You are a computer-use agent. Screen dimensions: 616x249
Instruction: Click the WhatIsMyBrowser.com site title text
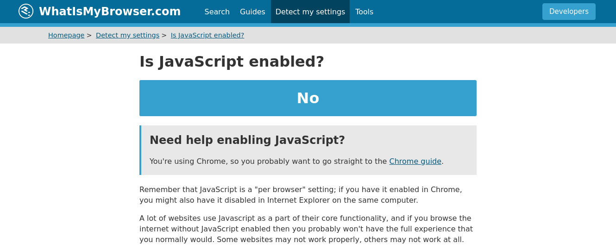click(x=110, y=12)
